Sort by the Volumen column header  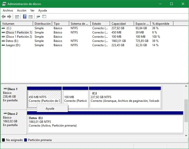(x=17, y=24)
